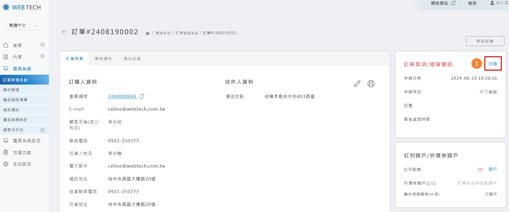The height and width of the screenshot is (212, 509).
Task: Click the gear icon next to 首頁
Action: [x=42, y=45]
